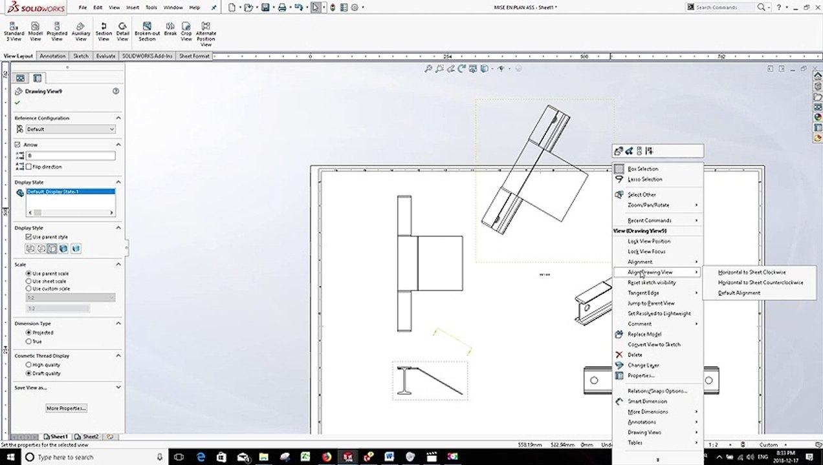The image size is (823, 465).
Task: Collapse the Arrow section
Action: (118, 145)
